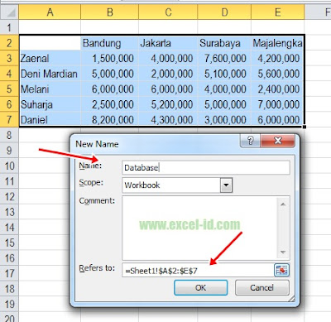Cancel the New Name dialog
Screen dimensions: 331x322
click(261, 287)
